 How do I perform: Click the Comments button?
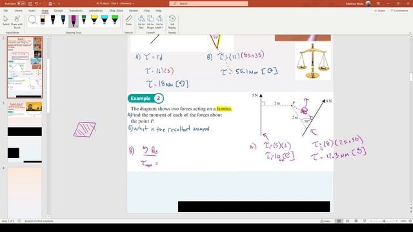coord(399,10)
